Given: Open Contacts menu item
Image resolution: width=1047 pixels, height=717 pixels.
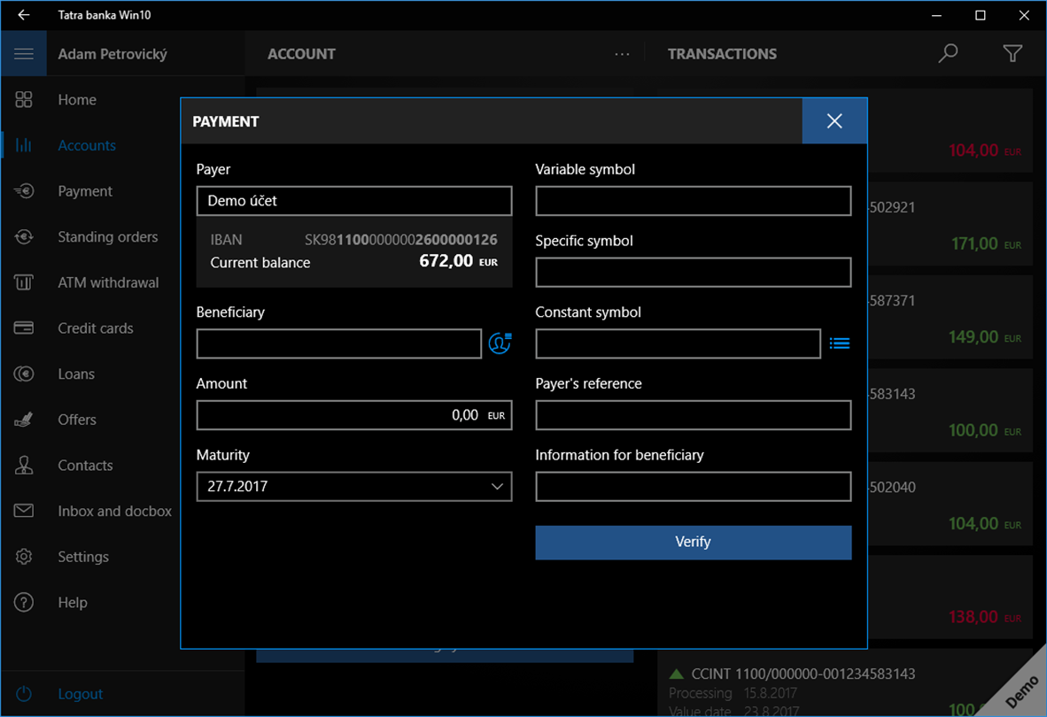Looking at the screenshot, I should tap(85, 465).
